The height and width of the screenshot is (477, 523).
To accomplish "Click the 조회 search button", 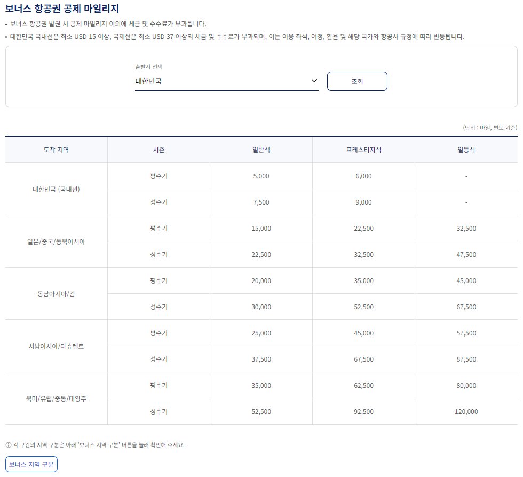I will pos(357,81).
